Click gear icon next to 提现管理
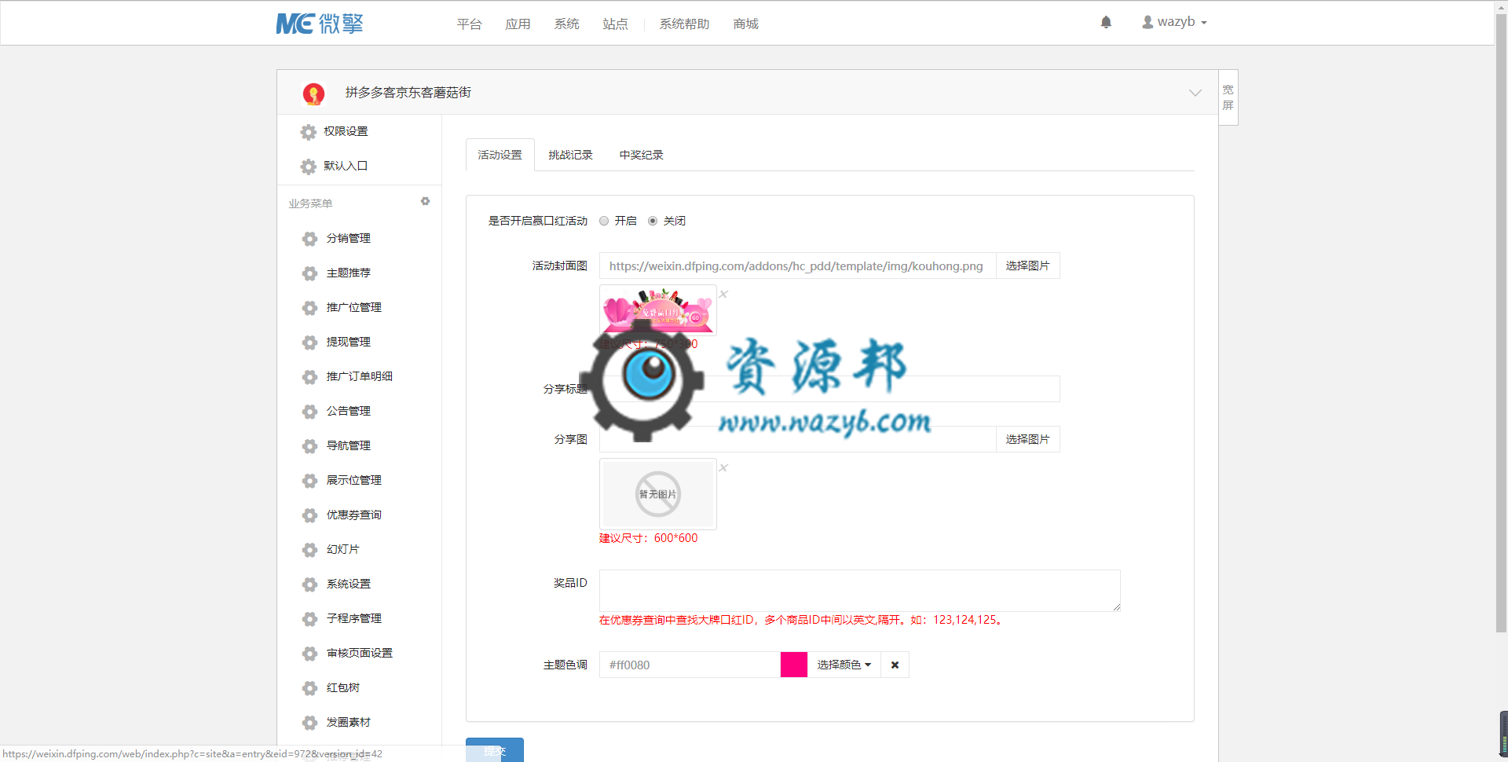The height and width of the screenshot is (762, 1508). click(309, 343)
